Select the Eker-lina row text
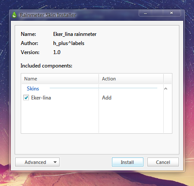The width and height of the screenshot is (194, 186). pos(41,98)
